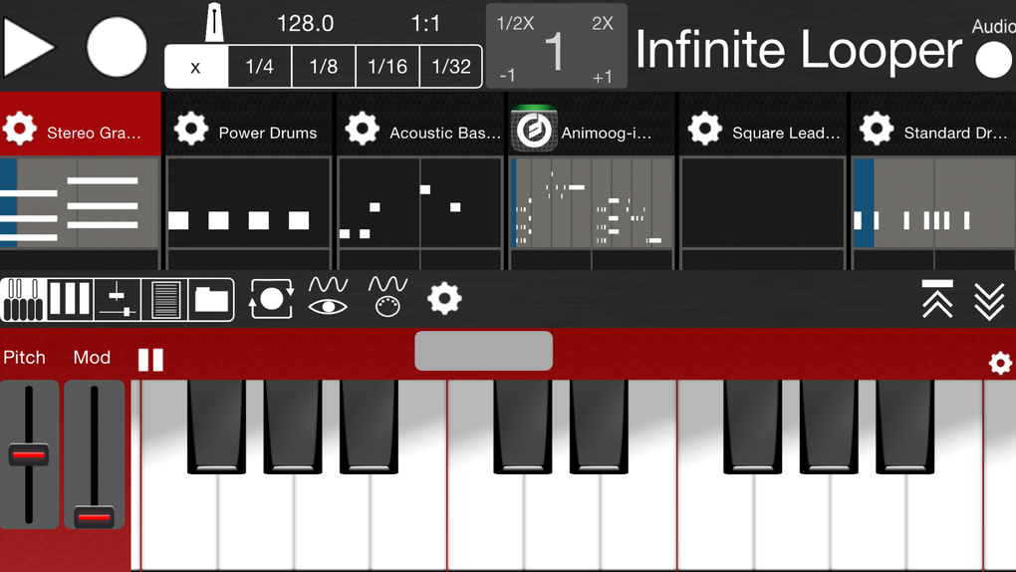Click the Mod wheel slider

coord(95,454)
